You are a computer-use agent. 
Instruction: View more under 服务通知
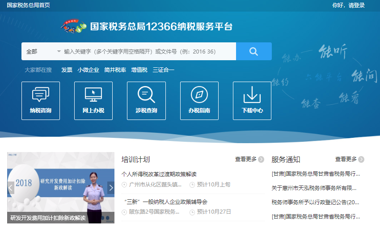tap(346, 159)
